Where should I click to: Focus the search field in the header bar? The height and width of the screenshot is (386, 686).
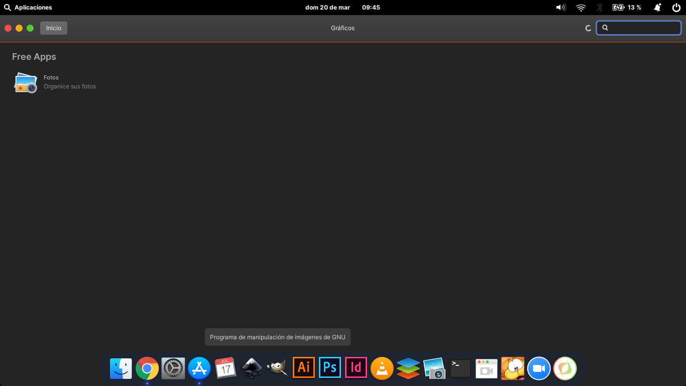pyautogui.click(x=639, y=28)
